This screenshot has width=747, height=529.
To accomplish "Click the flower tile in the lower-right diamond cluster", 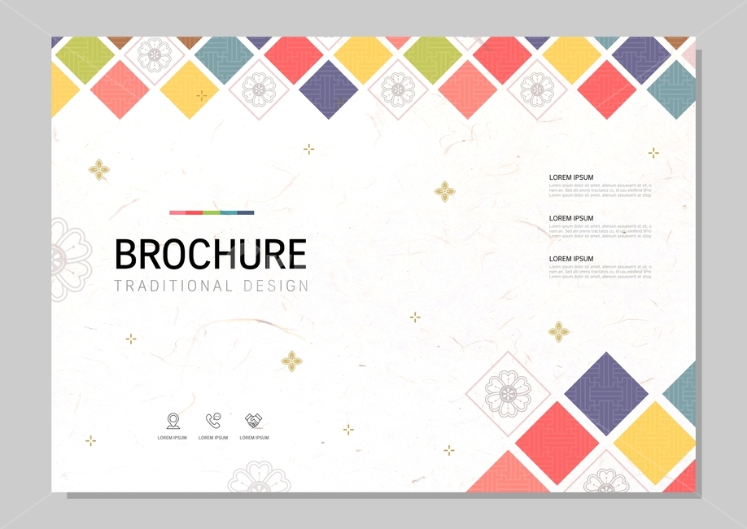I will point(508,394).
